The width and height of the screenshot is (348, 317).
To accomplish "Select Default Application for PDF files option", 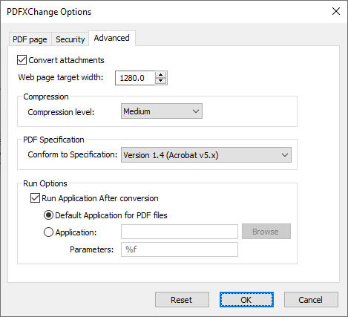I will [48, 215].
